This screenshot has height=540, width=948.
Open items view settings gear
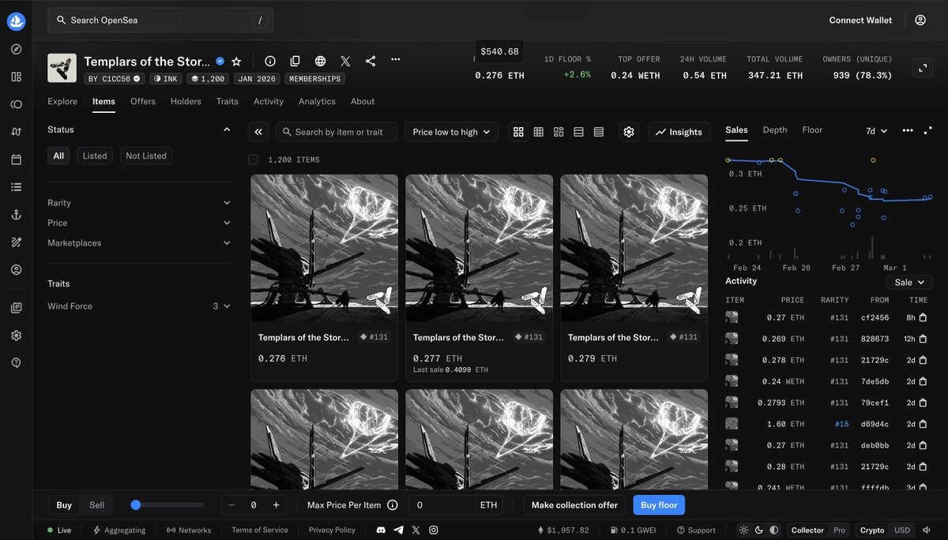[629, 132]
